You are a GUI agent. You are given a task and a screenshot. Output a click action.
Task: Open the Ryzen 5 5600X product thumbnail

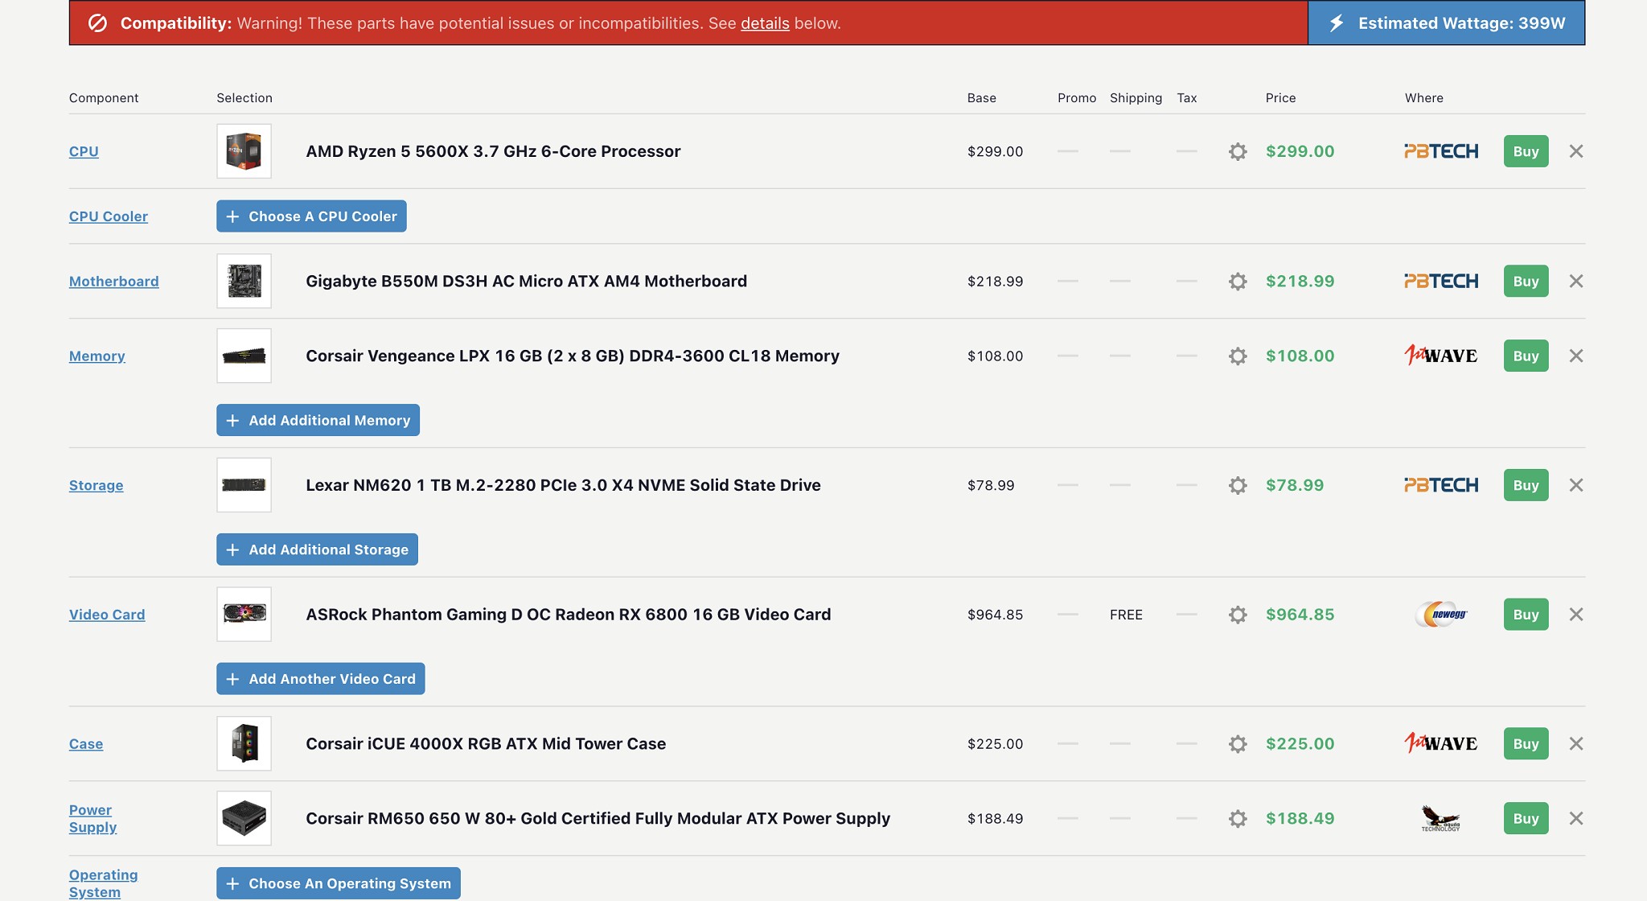click(x=244, y=151)
